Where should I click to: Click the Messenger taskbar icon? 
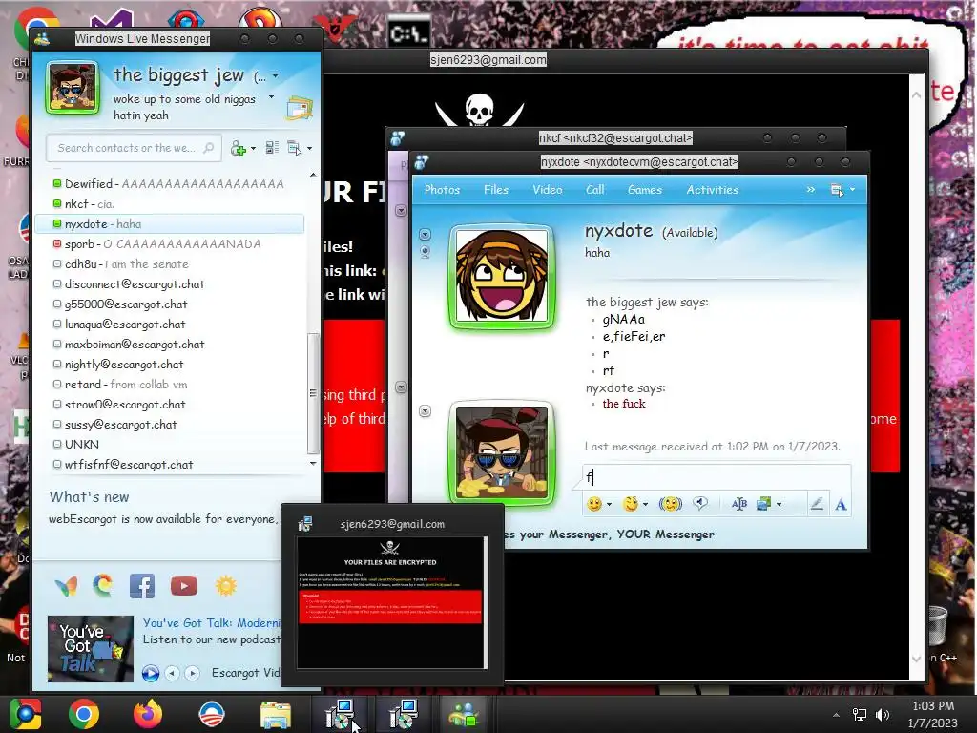(462, 714)
